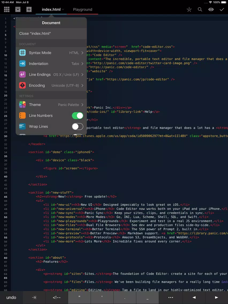
Task: Tap the asterisk symbols navigator icon
Action: [189, 10]
